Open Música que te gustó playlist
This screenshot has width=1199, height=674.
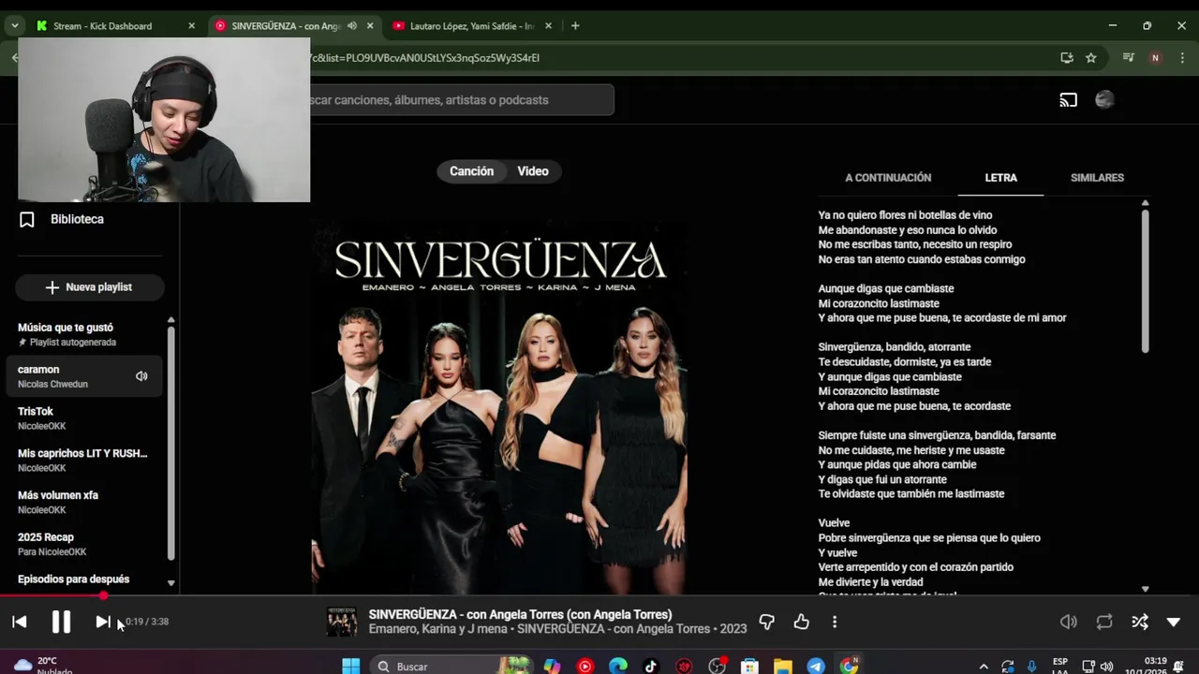(x=84, y=334)
